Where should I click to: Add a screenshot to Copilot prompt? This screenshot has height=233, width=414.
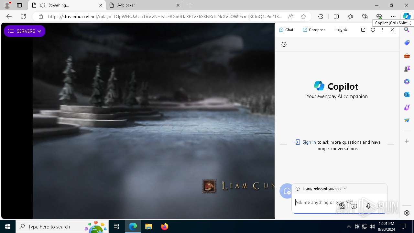pyautogui.click(x=354, y=206)
